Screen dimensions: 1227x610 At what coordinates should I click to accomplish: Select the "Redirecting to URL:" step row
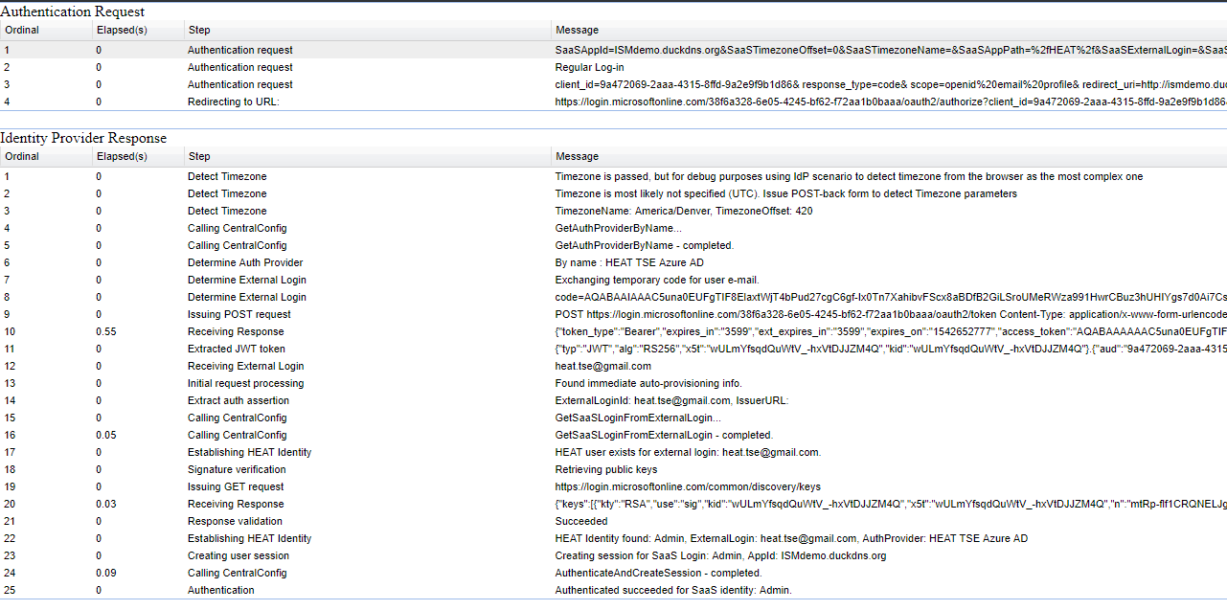tap(233, 102)
